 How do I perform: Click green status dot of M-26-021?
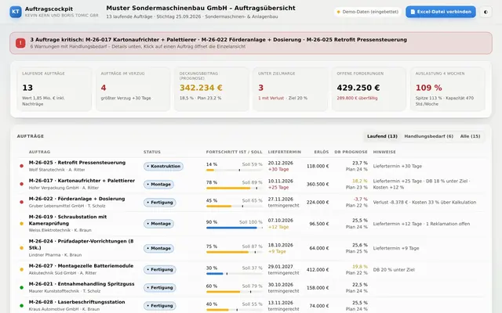point(21,287)
